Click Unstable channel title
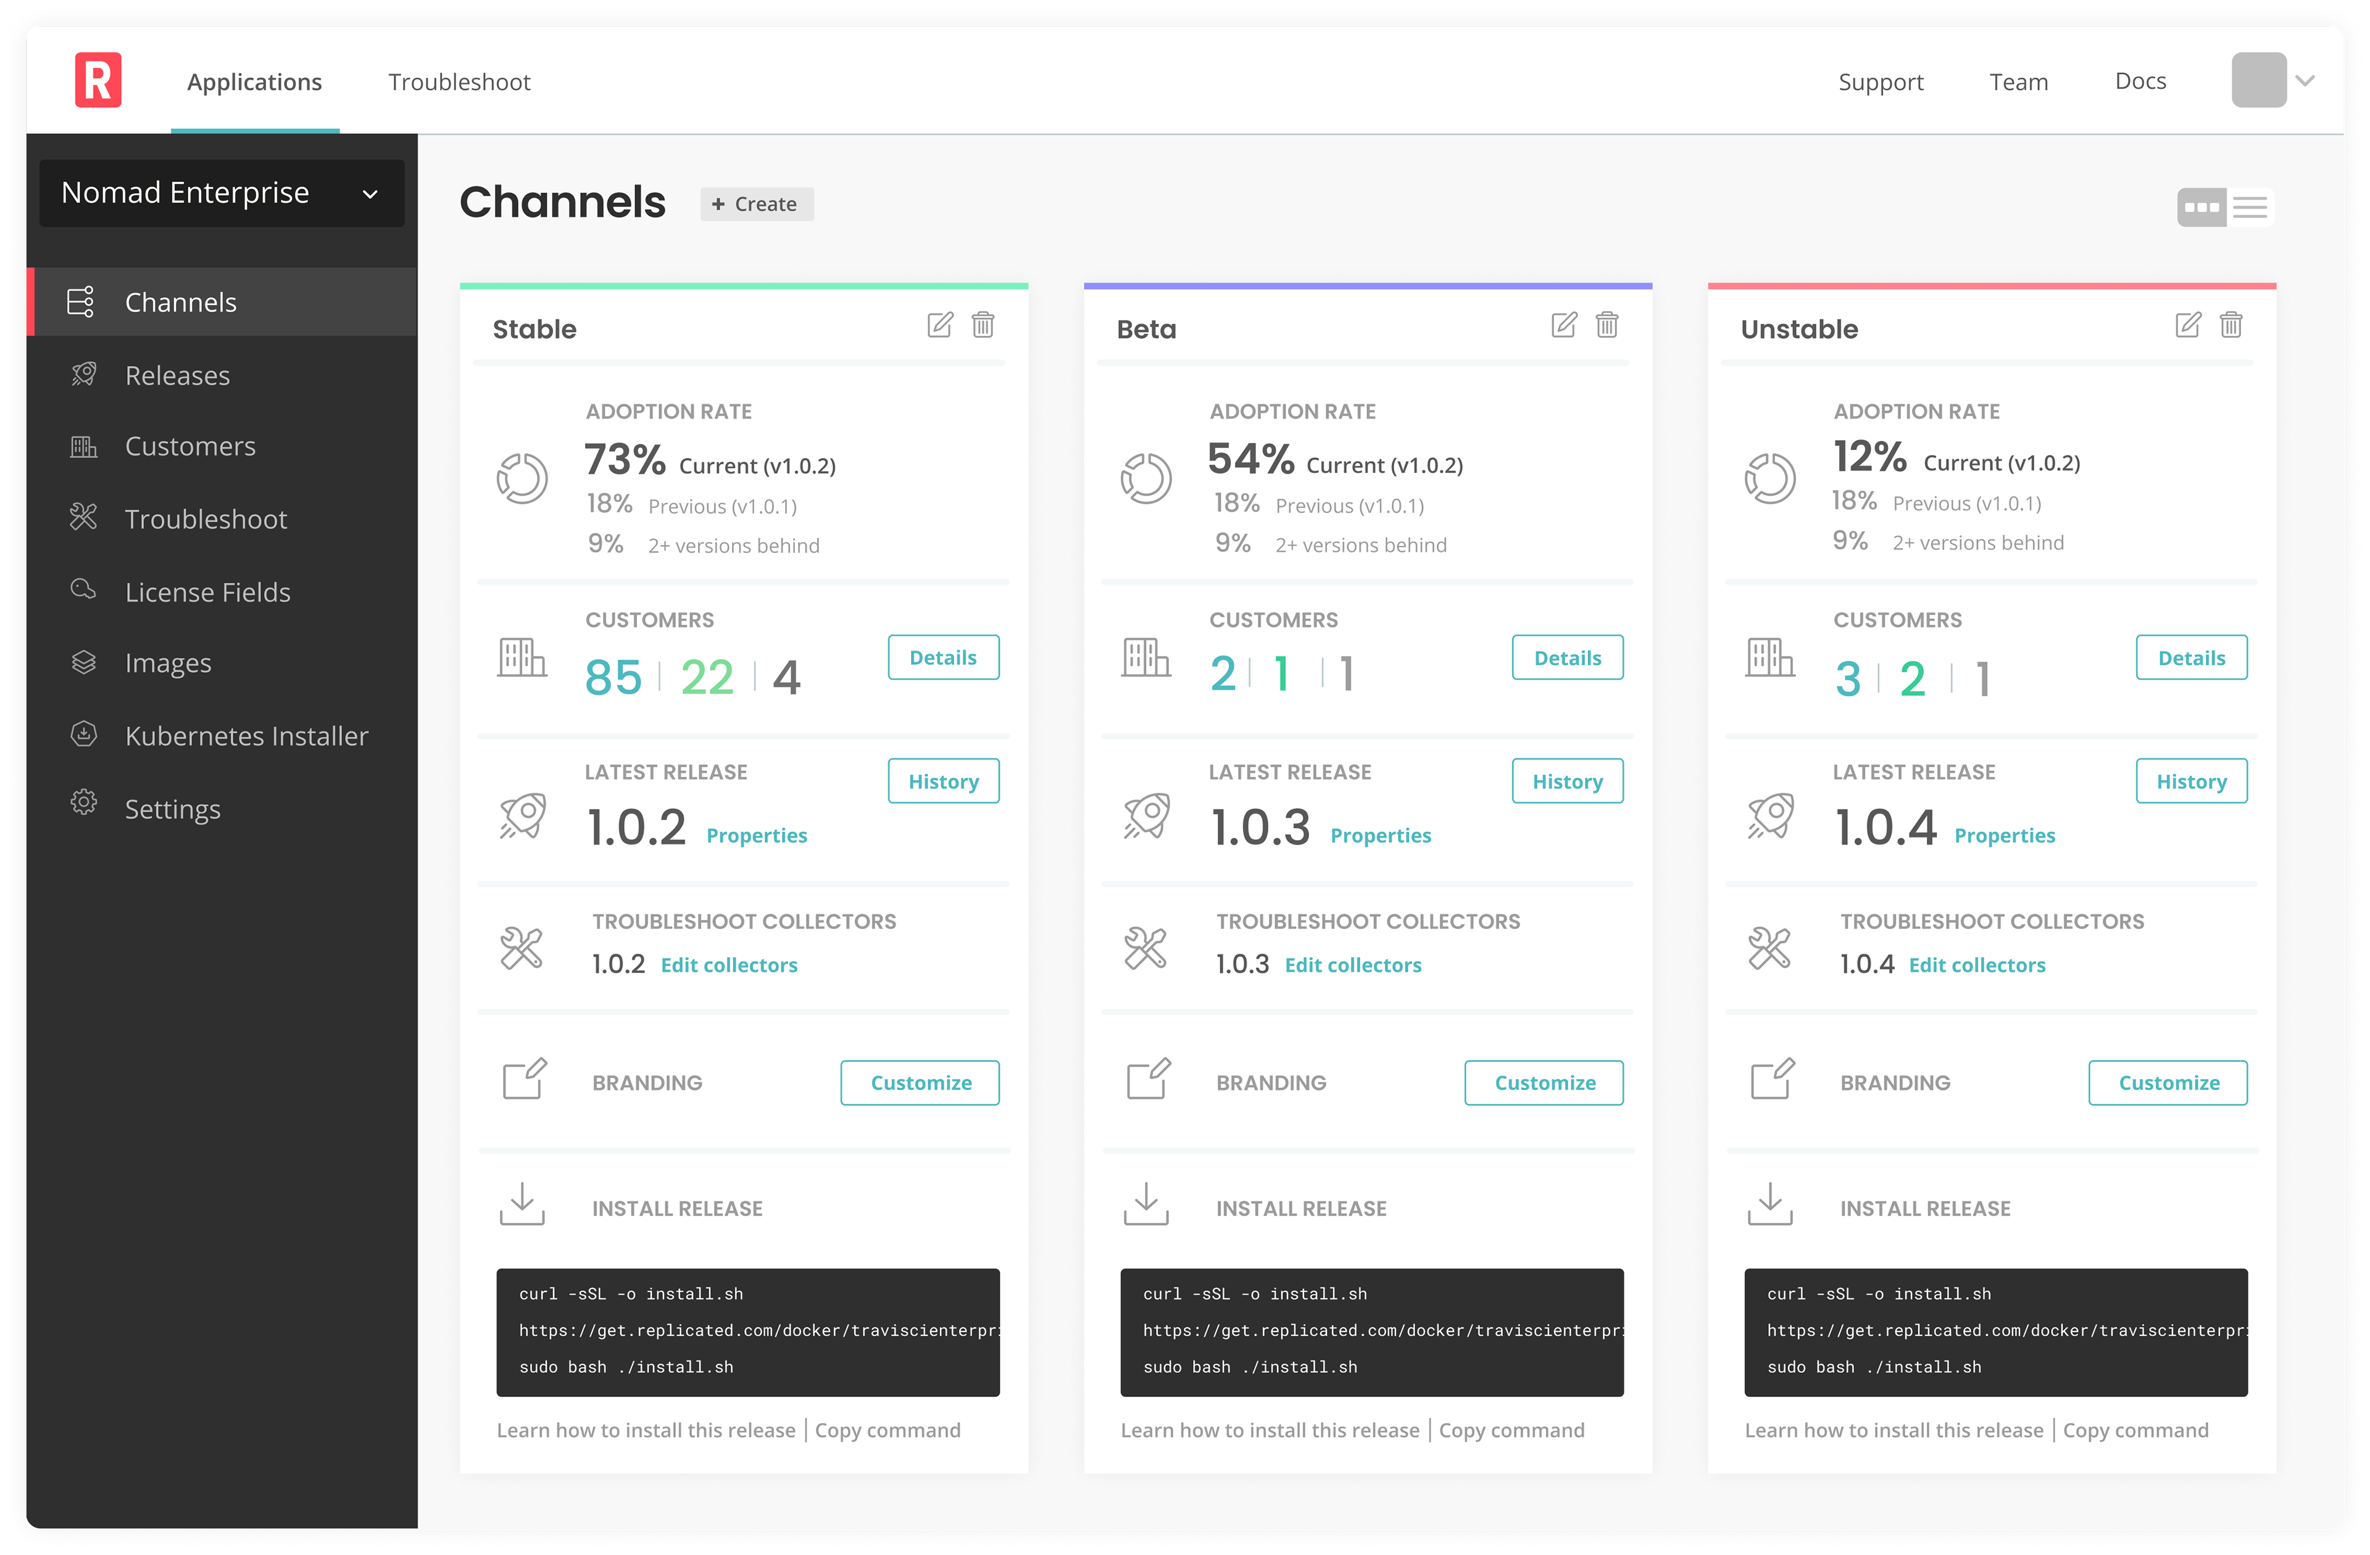Image resolution: width=2370 pixels, height=1555 pixels. 1798,329
